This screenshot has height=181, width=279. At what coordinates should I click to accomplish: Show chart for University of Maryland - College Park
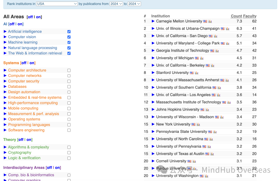pos(228,44)
